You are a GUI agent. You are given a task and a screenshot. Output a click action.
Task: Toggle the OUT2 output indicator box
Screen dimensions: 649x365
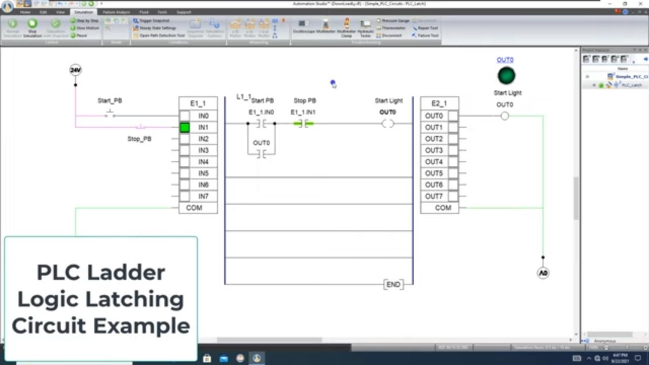[453, 139]
